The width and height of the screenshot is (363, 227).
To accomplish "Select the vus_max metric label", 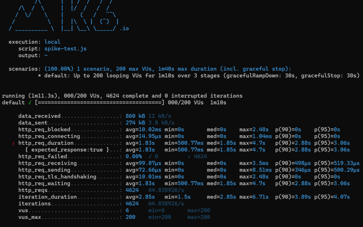I will point(30,217).
